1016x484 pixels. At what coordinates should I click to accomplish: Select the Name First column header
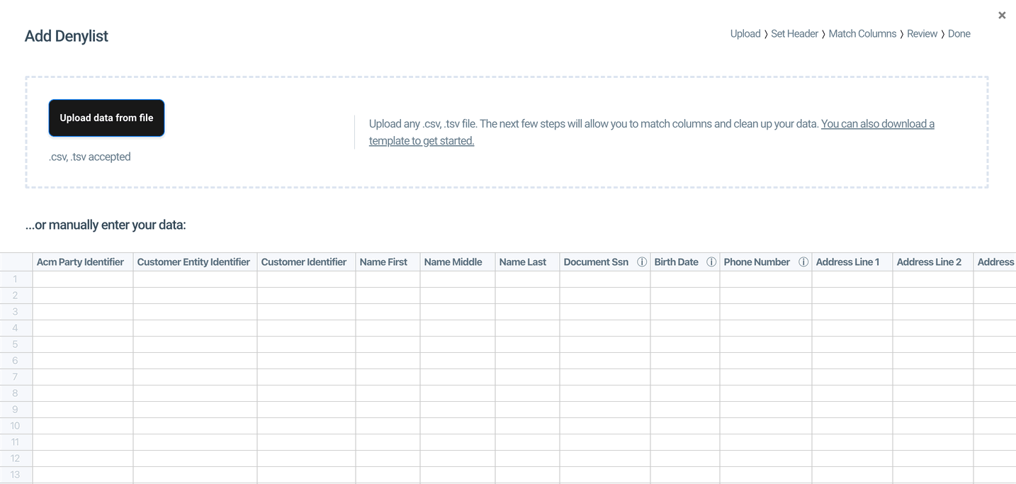[x=388, y=262]
